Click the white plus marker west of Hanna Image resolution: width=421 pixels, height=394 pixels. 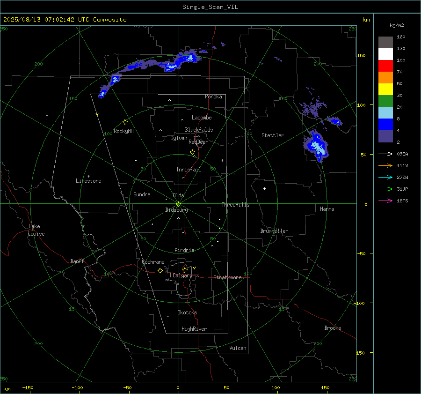(x=264, y=188)
